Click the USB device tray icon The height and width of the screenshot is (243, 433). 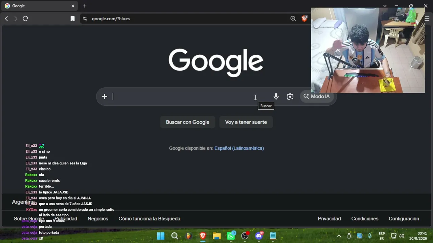pyautogui.click(x=349, y=236)
